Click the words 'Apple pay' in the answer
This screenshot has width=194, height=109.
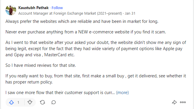coord(173,49)
